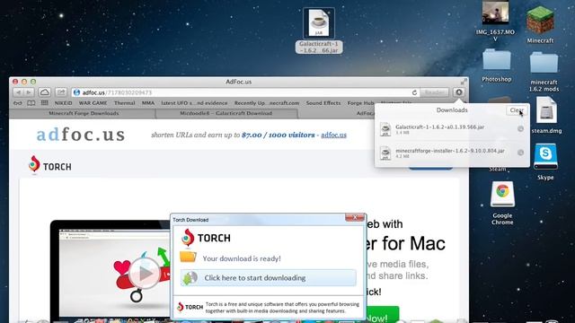Enter full screen with Safari's resize arrows

[x=464, y=82]
